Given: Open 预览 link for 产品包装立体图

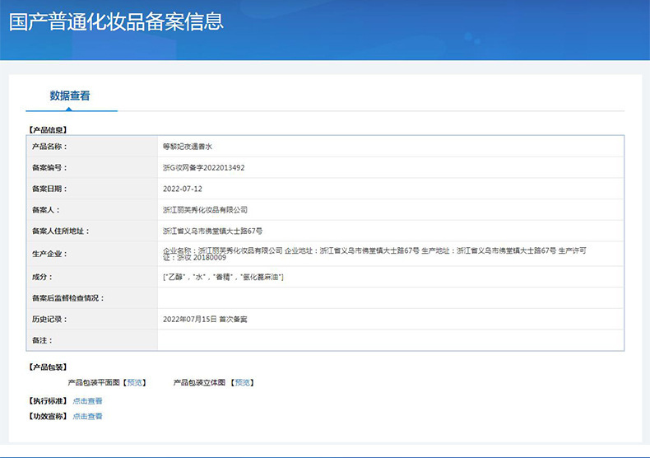Looking at the screenshot, I should [243, 382].
